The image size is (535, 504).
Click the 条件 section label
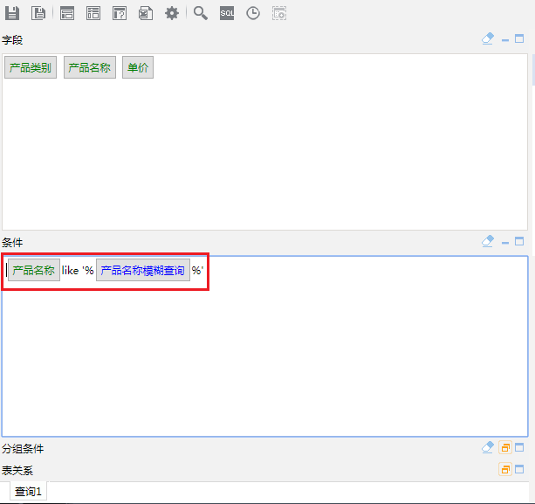[12, 243]
